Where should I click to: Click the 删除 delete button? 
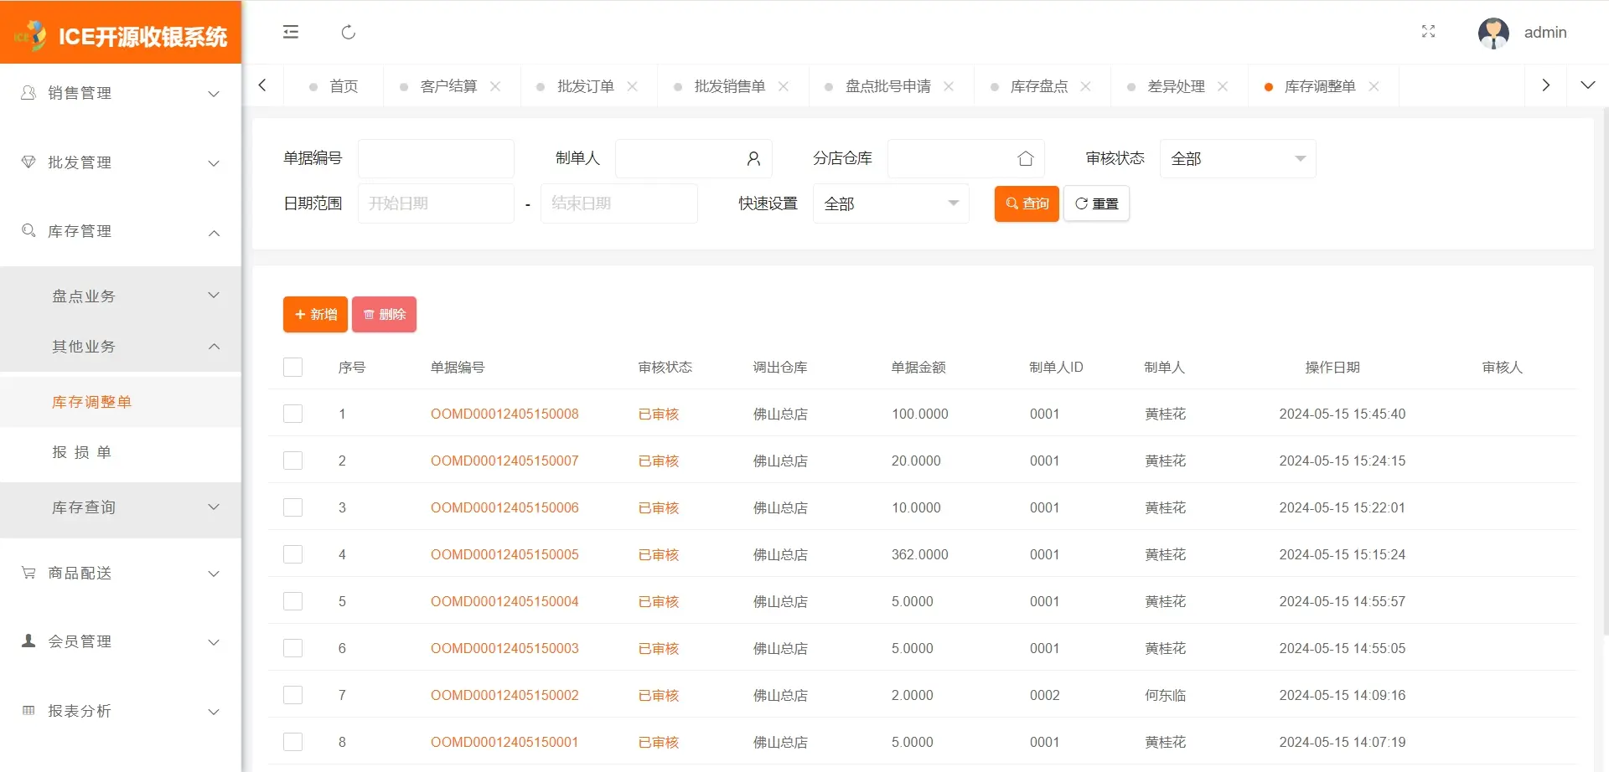[384, 314]
